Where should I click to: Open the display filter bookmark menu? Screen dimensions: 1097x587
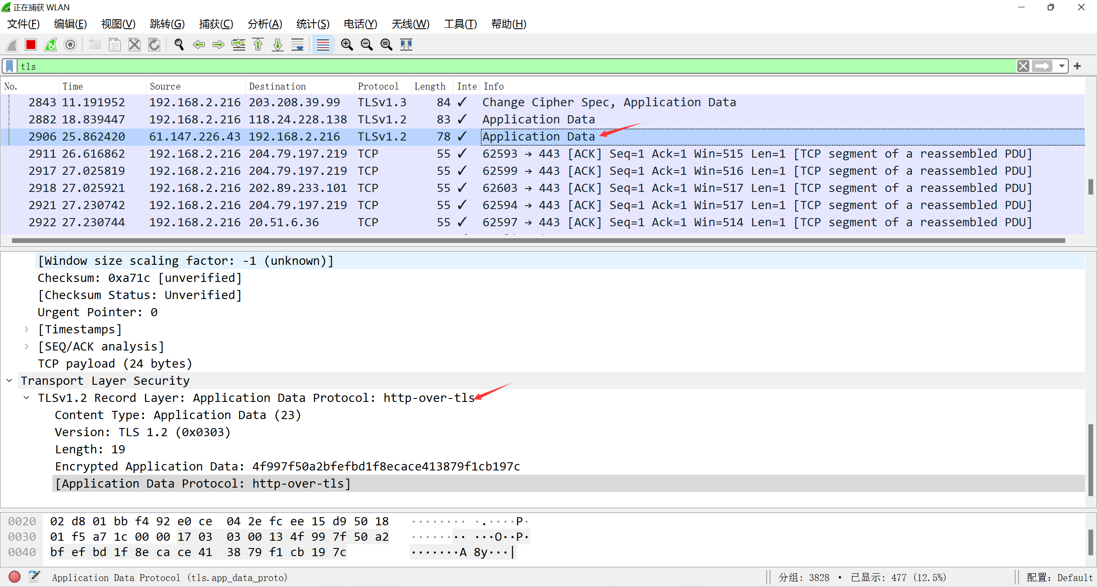pos(9,66)
